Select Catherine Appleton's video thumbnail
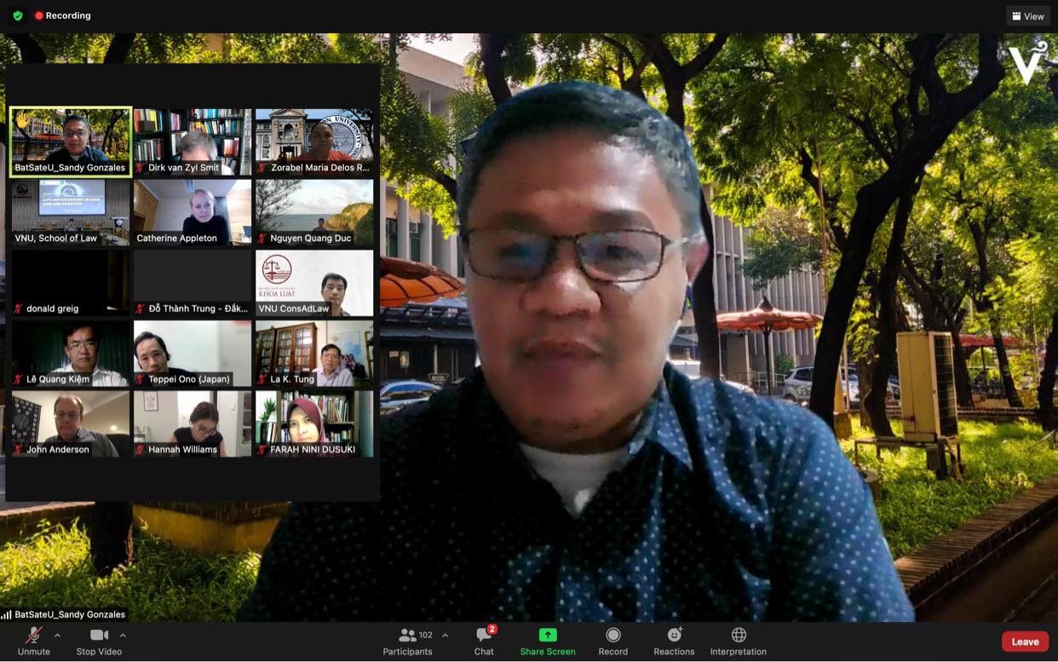 click(x=193, y=212)
